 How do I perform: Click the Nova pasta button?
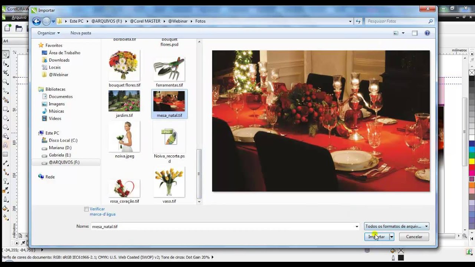click(81, 33)
